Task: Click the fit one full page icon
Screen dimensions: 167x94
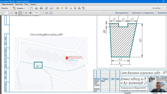Action: point(51,13)
